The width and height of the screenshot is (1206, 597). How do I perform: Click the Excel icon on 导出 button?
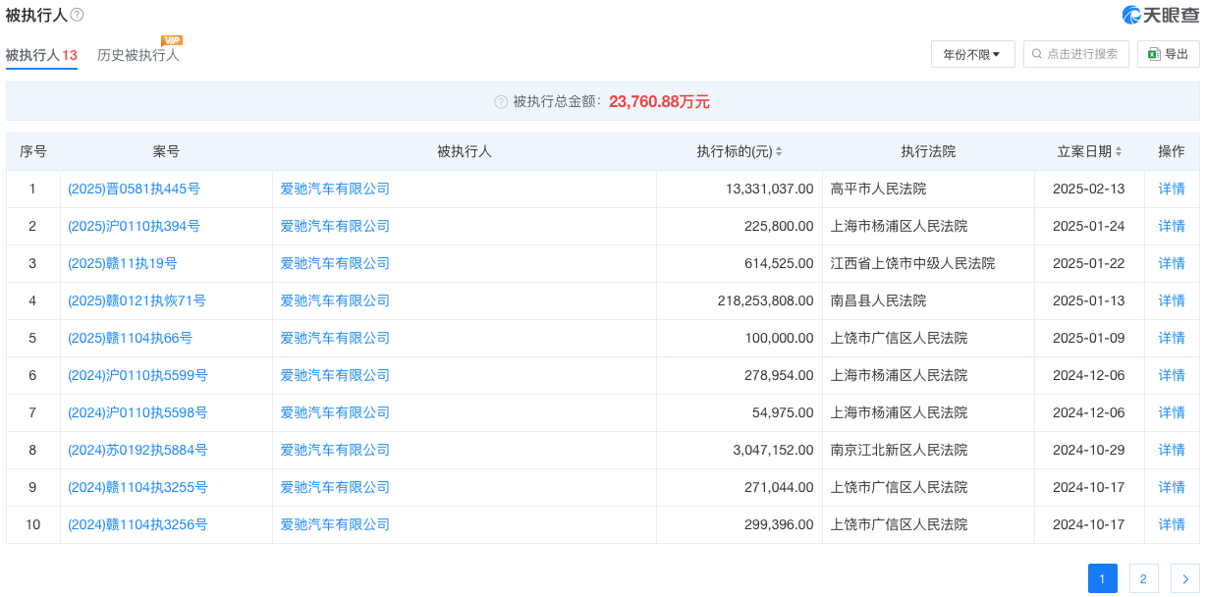(1154, 54)
